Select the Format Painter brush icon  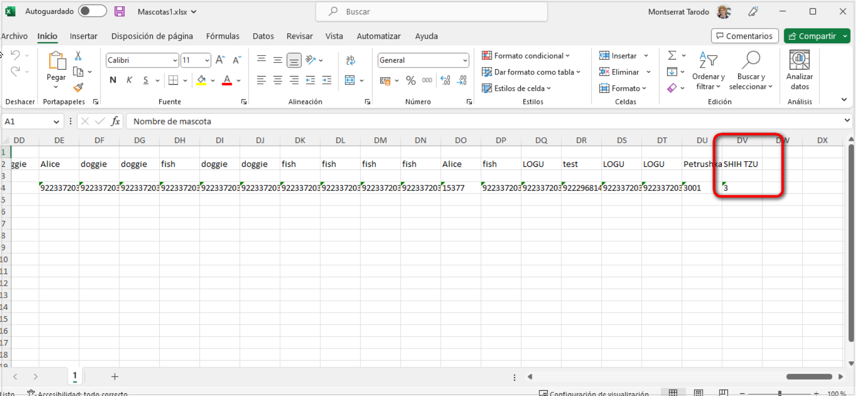[78, 87]
